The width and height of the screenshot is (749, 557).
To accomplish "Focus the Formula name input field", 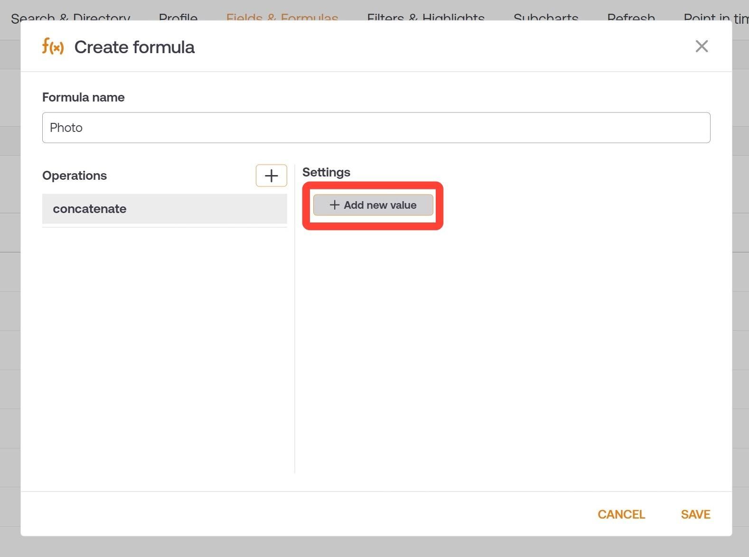I will tap(376, 128).
